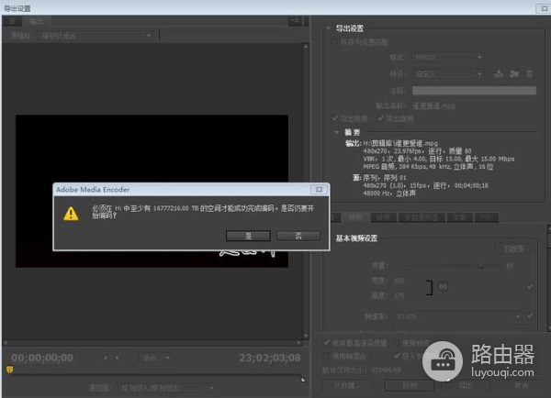
Task: Toggle the match-source checkmark beside frame rate
Action: [x=530, y=315]
